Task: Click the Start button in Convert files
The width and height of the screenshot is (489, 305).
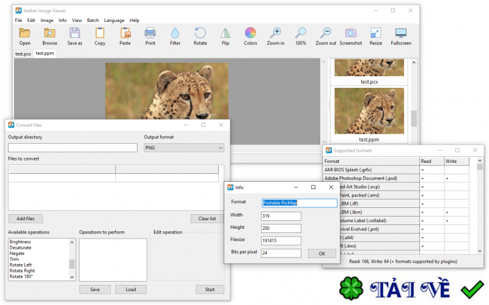Action: tap(210, 289)
